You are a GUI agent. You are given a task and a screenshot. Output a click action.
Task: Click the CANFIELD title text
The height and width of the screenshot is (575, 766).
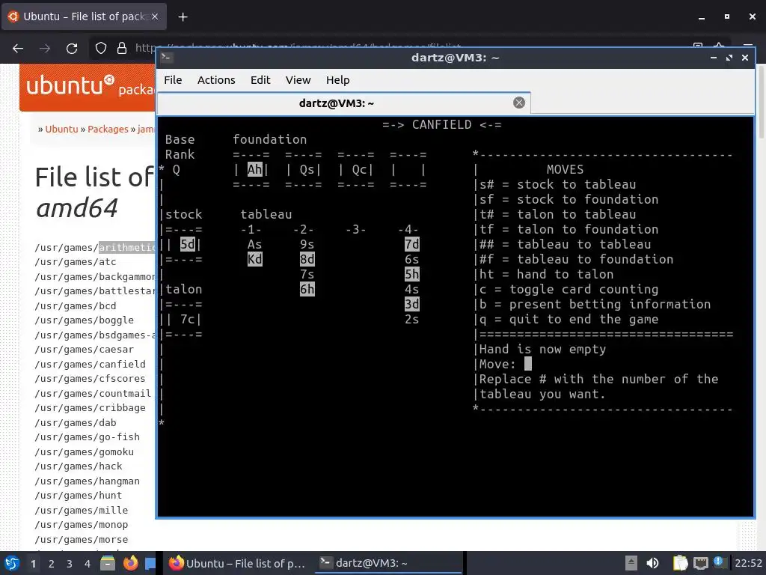tap(441, 124)
